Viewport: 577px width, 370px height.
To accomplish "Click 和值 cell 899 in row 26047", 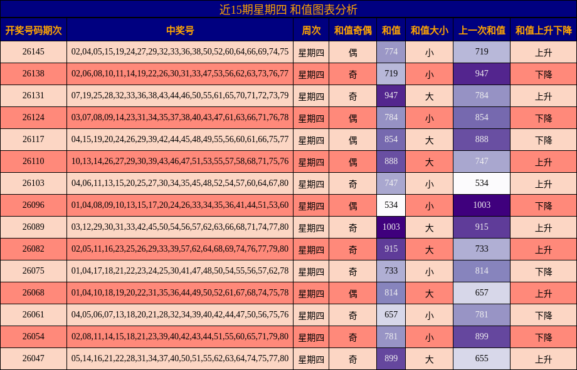I will 391,358.
